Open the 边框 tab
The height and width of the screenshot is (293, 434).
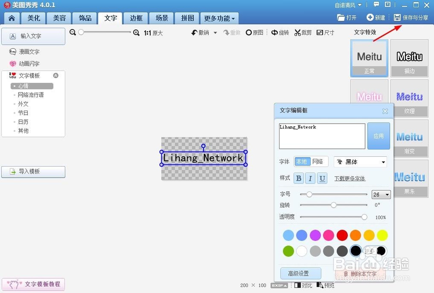136,18
